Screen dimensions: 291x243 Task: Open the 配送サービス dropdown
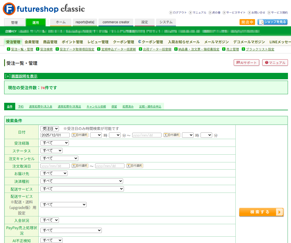(82, 188)
